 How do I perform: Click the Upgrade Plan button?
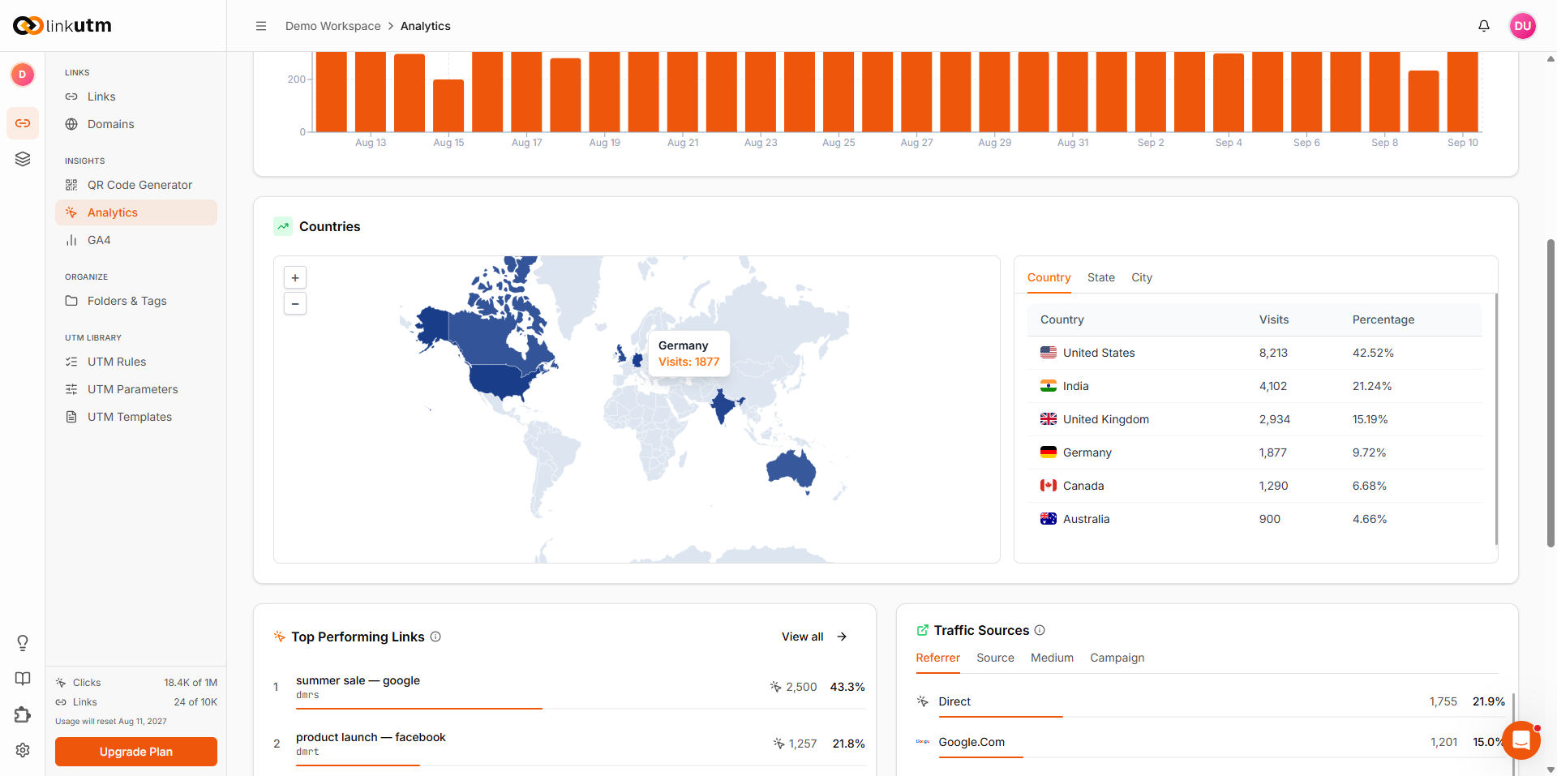pyautogui.click(x=136, y=752)
